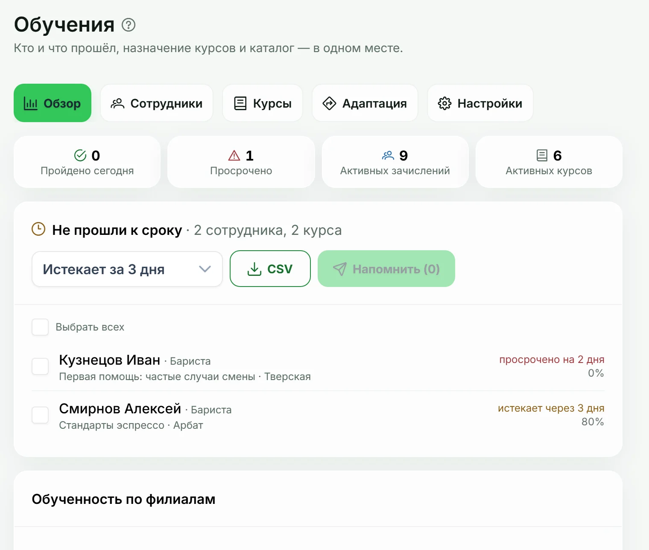Click the red warning triangle icon by Просрочено
This screenshot has height=550, width=649.
tap(234, 155)
